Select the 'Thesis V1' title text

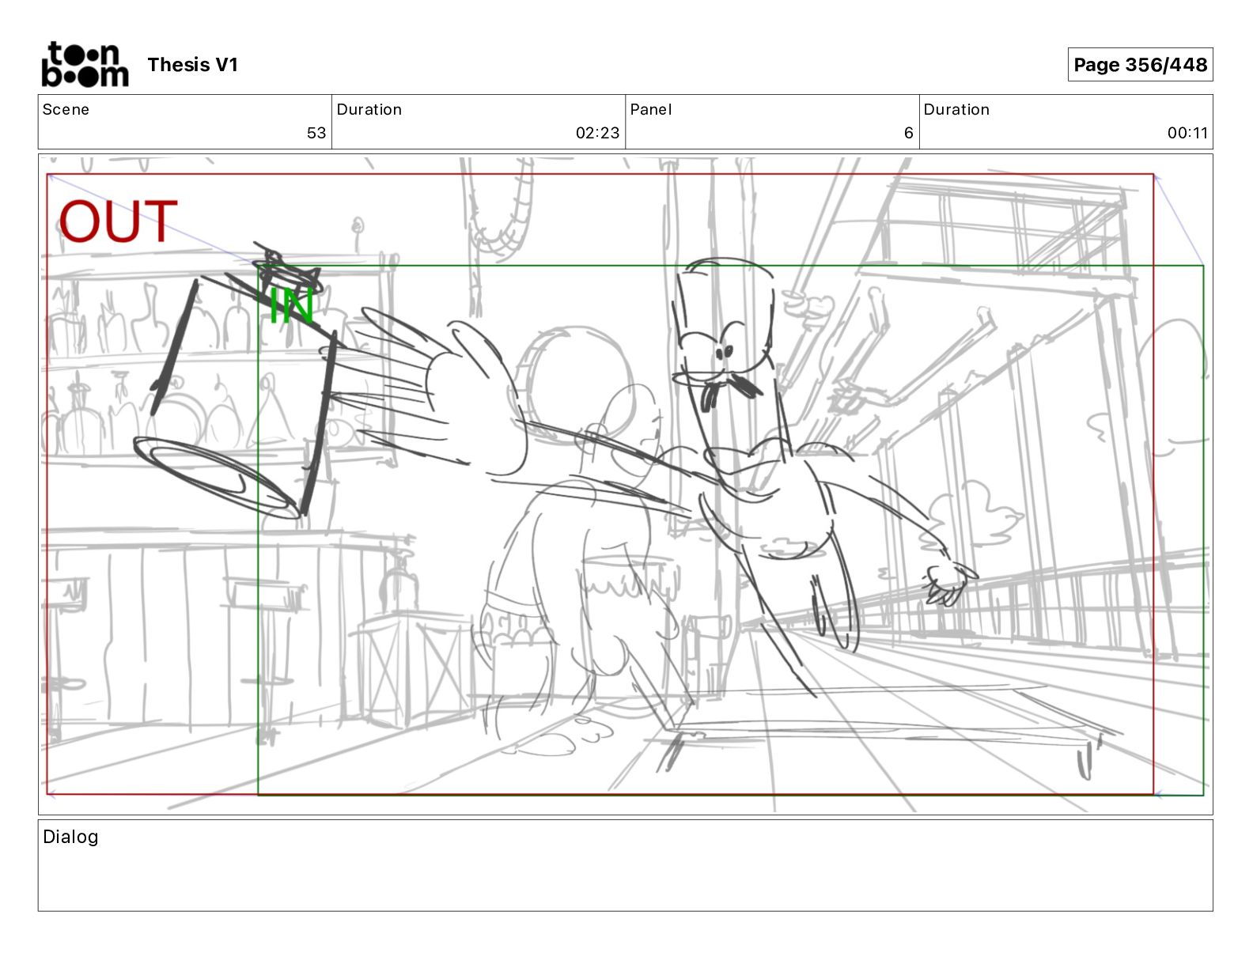pyautogui.click(x=192, y=65)
